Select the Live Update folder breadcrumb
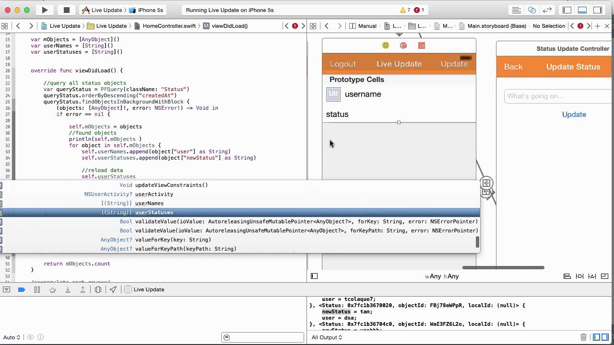The height and width of the screenshot is (345, 614). pyautogui.click(x=107, y=26)
